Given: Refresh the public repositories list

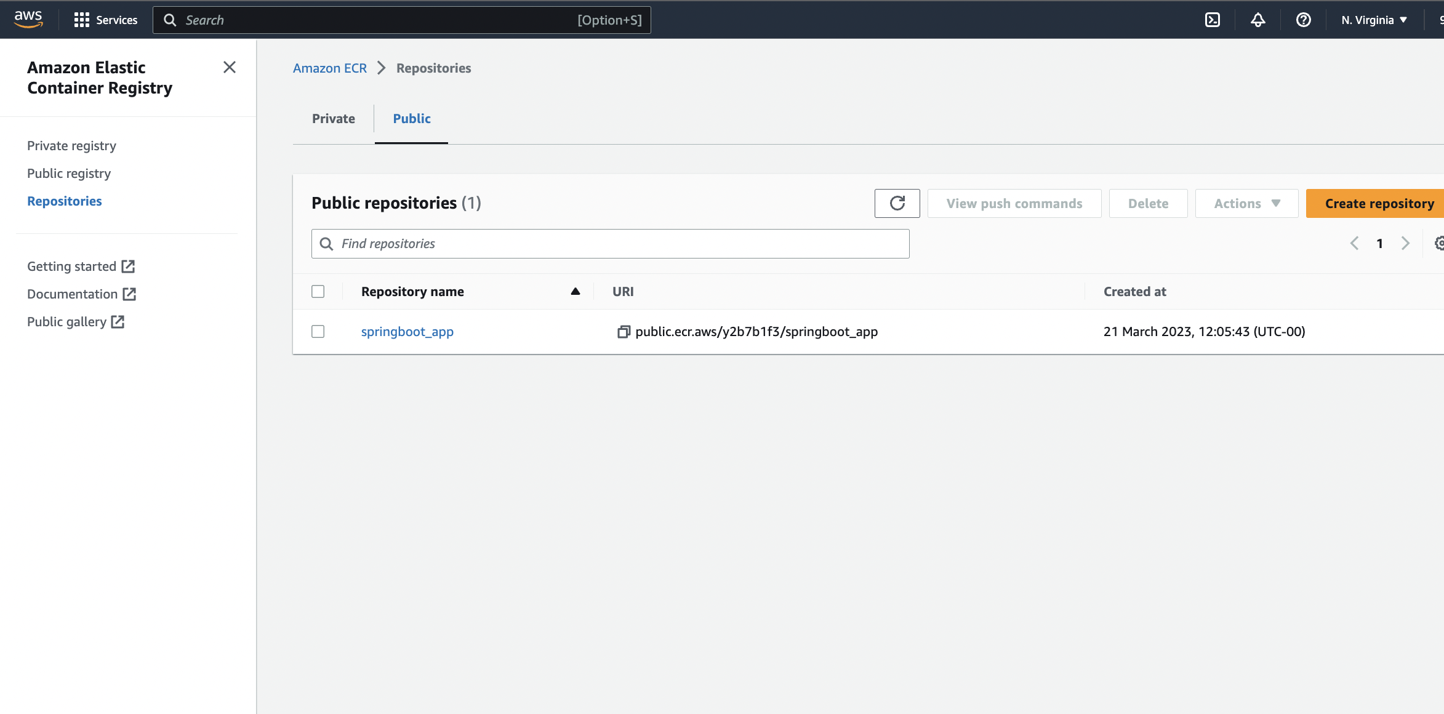Looking at the screenshot, I should (x=897, y=203).
